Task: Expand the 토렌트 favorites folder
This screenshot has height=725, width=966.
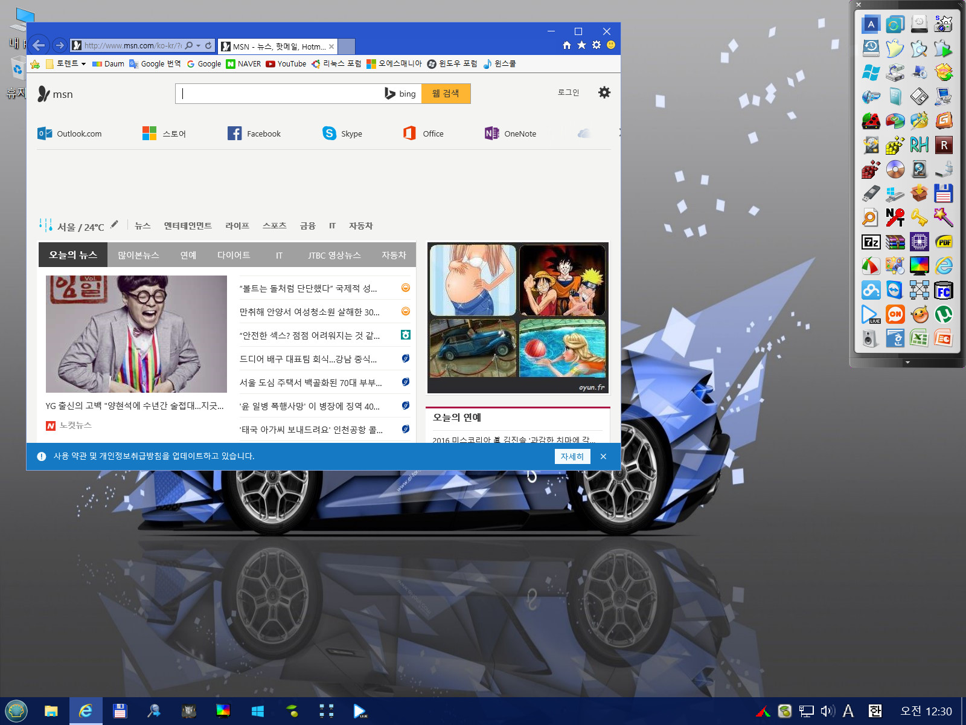Action: coord(66,63)
